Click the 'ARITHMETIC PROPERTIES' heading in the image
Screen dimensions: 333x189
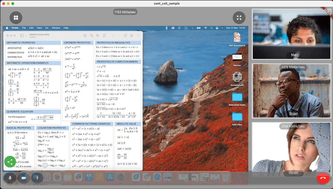21,43
